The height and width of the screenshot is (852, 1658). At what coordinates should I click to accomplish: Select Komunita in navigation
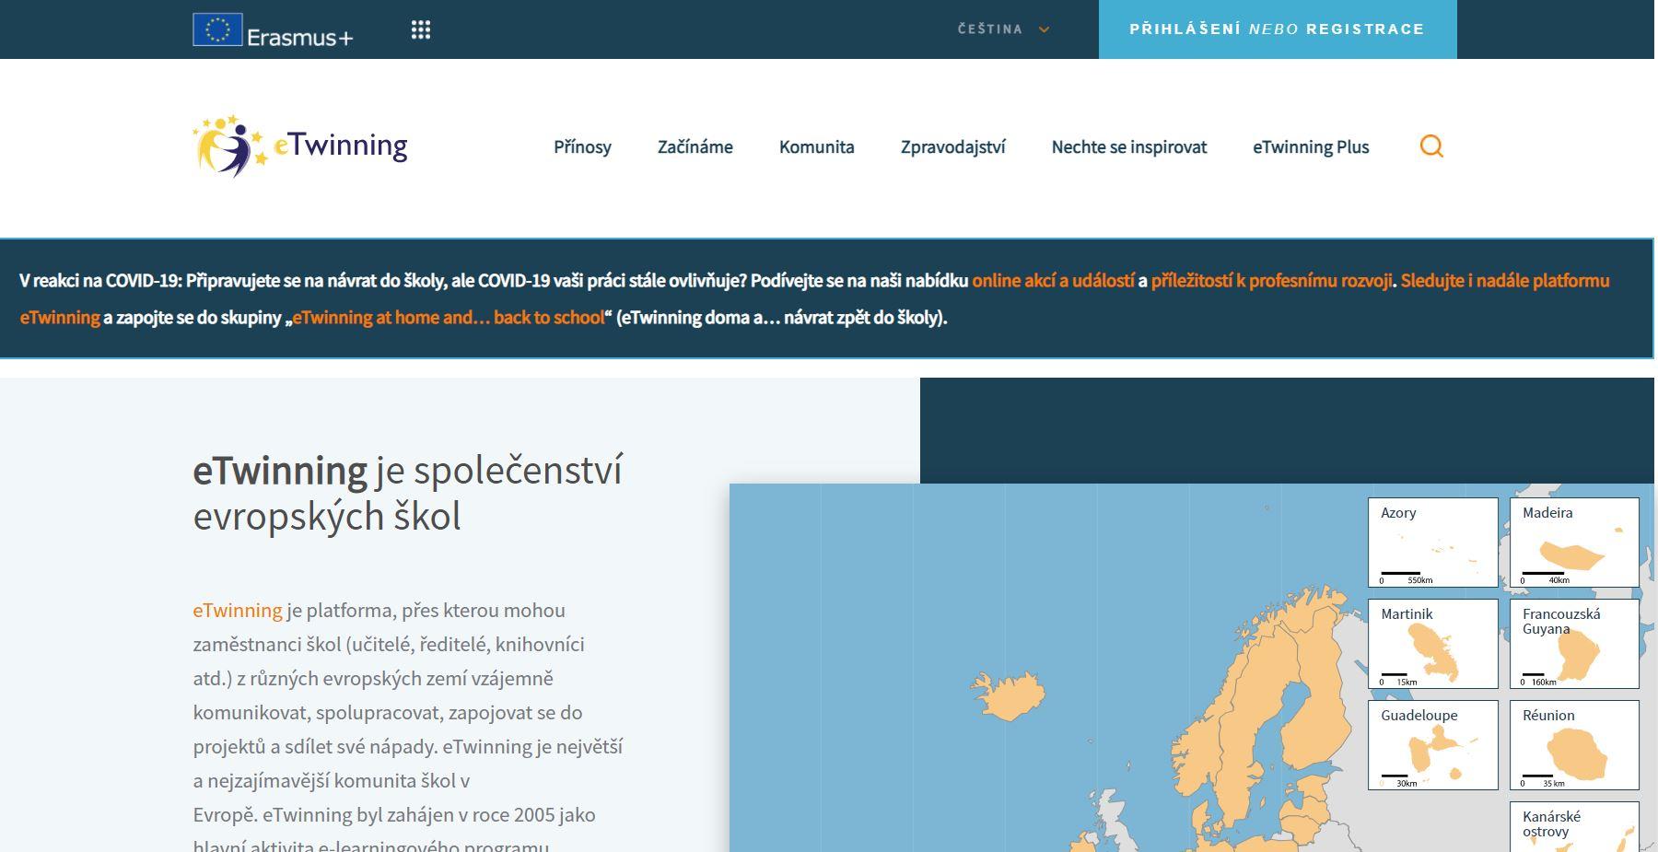pos(816,147)
